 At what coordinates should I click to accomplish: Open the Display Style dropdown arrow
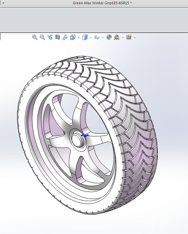(x=91, y=38)
